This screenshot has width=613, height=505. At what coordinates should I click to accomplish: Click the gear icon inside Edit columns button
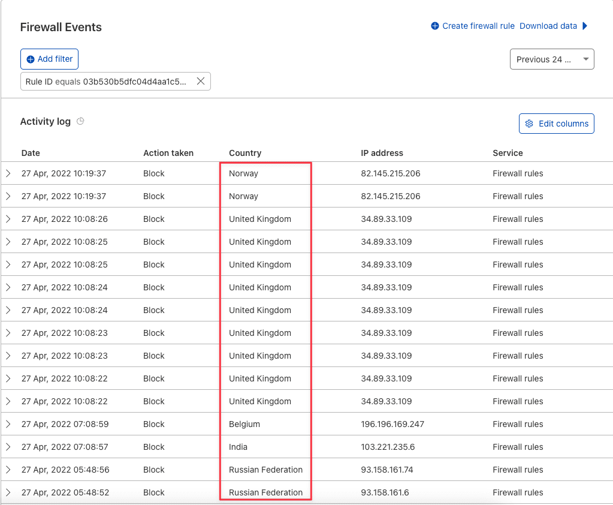[529, 123]
